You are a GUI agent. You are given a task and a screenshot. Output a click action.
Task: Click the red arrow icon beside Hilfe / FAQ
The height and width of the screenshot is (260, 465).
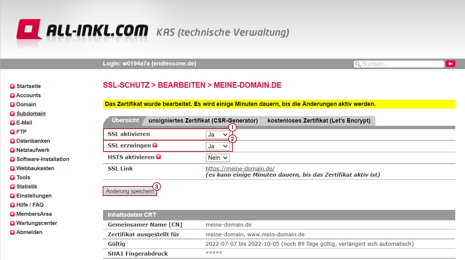pos(13,205)
